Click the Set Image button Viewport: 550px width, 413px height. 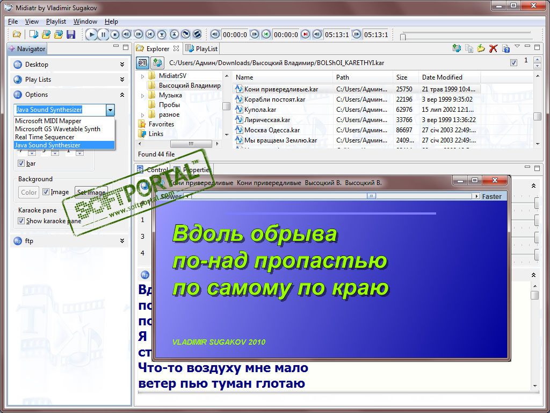pos(91,192)
